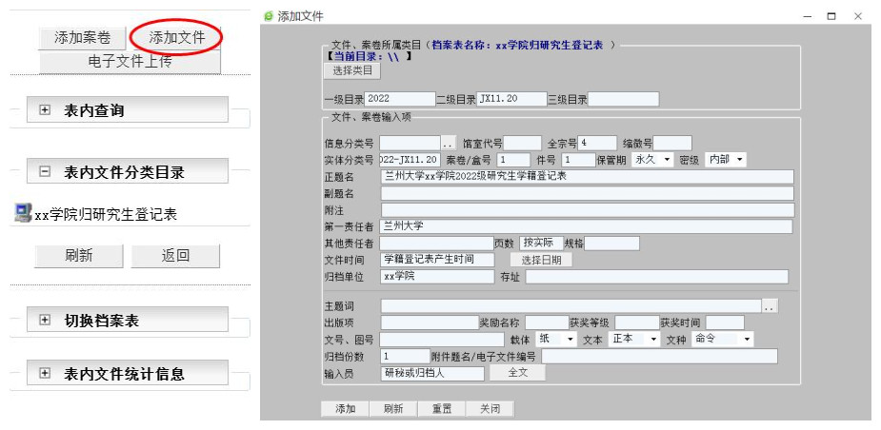
Task: Open the 文种 dropdown showing 命令
Action: [722, 339]
